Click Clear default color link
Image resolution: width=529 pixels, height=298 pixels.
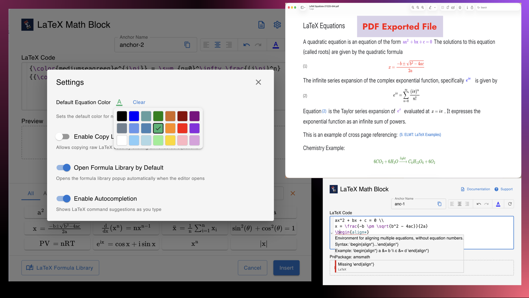click(139, 102)
